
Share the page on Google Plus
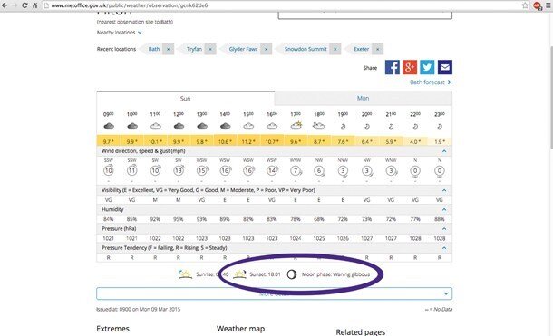coord(410,67)
